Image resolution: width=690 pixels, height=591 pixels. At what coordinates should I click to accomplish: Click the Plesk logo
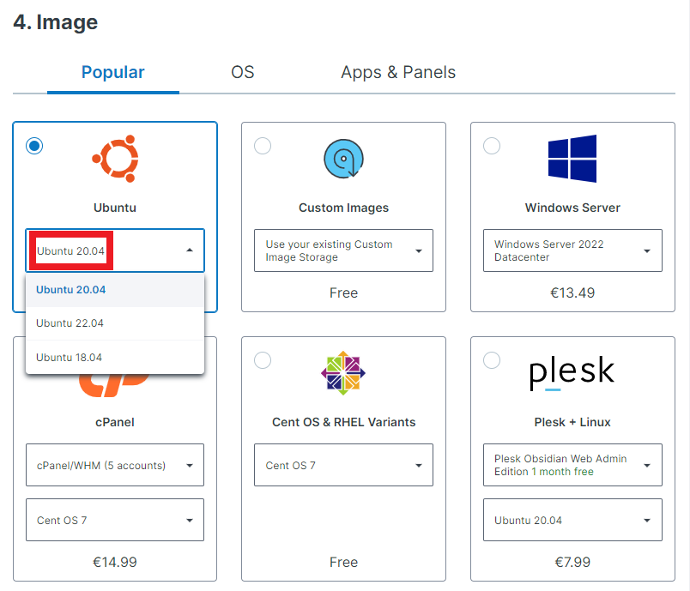[572, 373]
